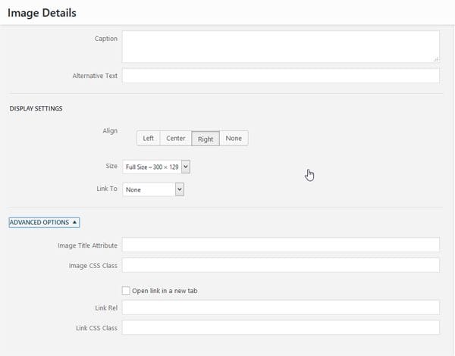
Task: Click the Link To chevron arrow
Action: point(180,189)
